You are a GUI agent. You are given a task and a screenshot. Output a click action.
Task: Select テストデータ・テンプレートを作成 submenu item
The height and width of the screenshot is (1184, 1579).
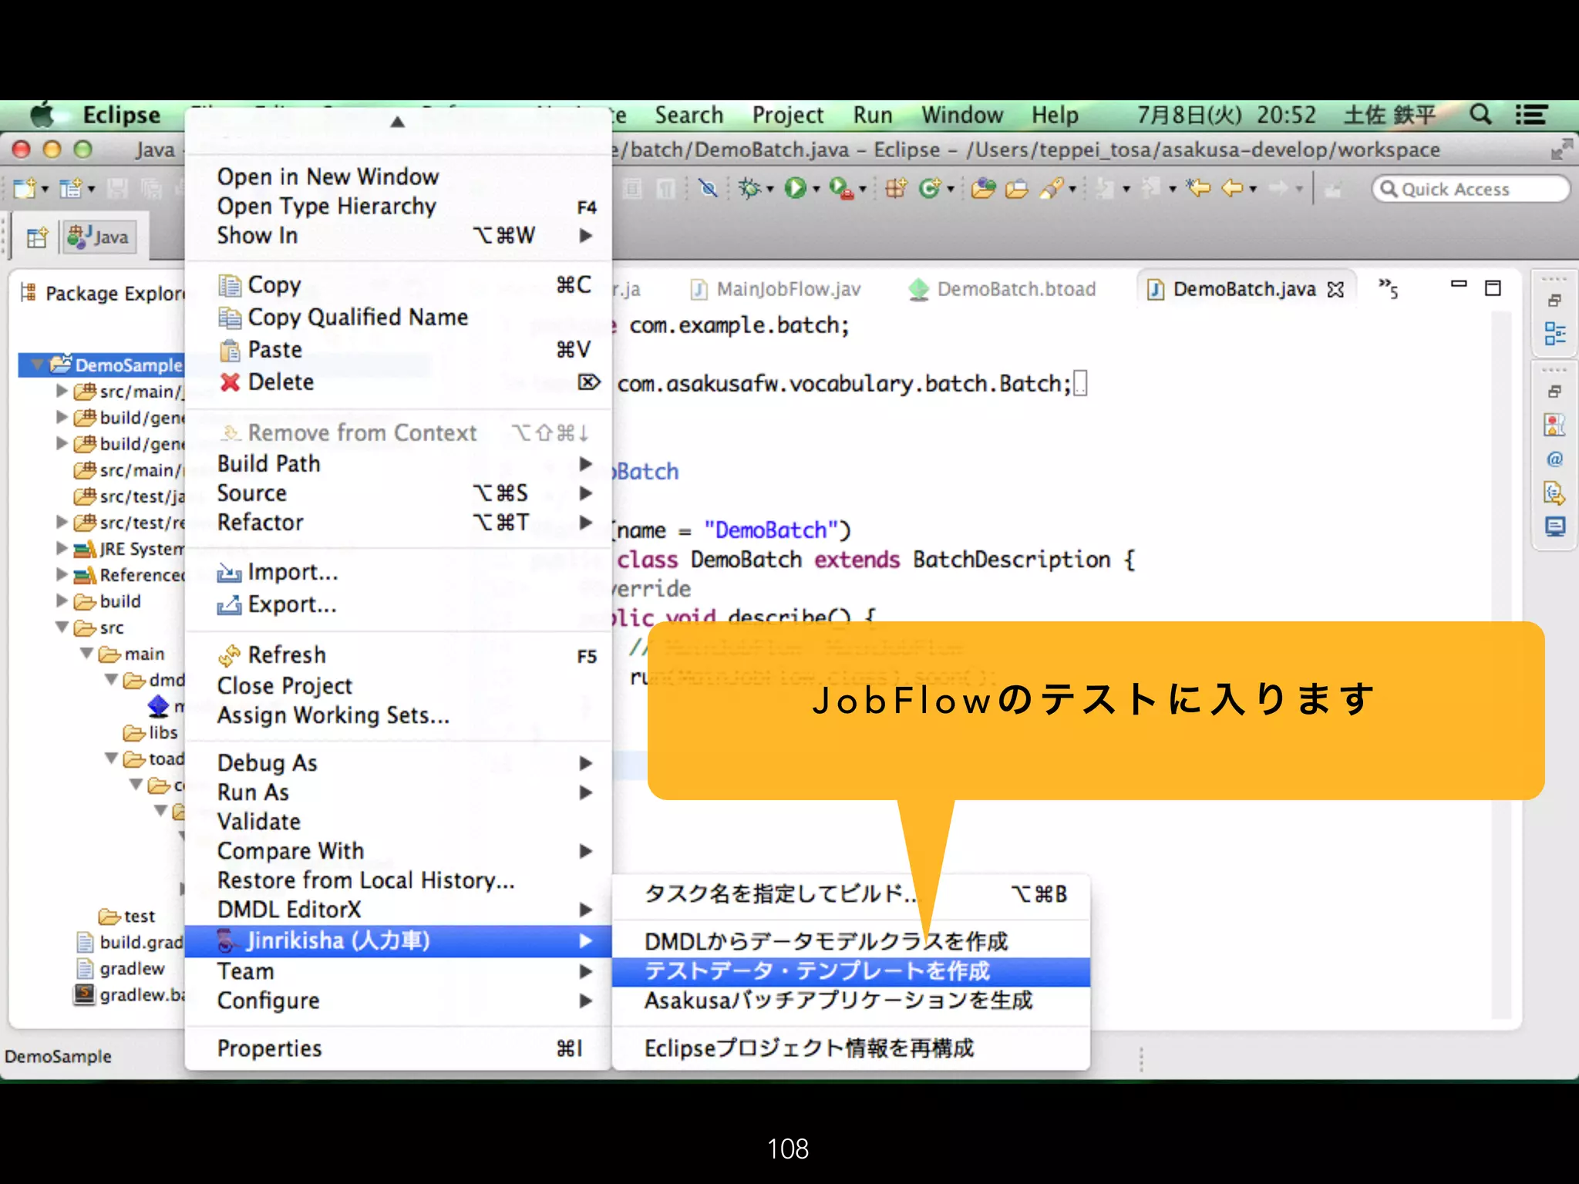817,971
